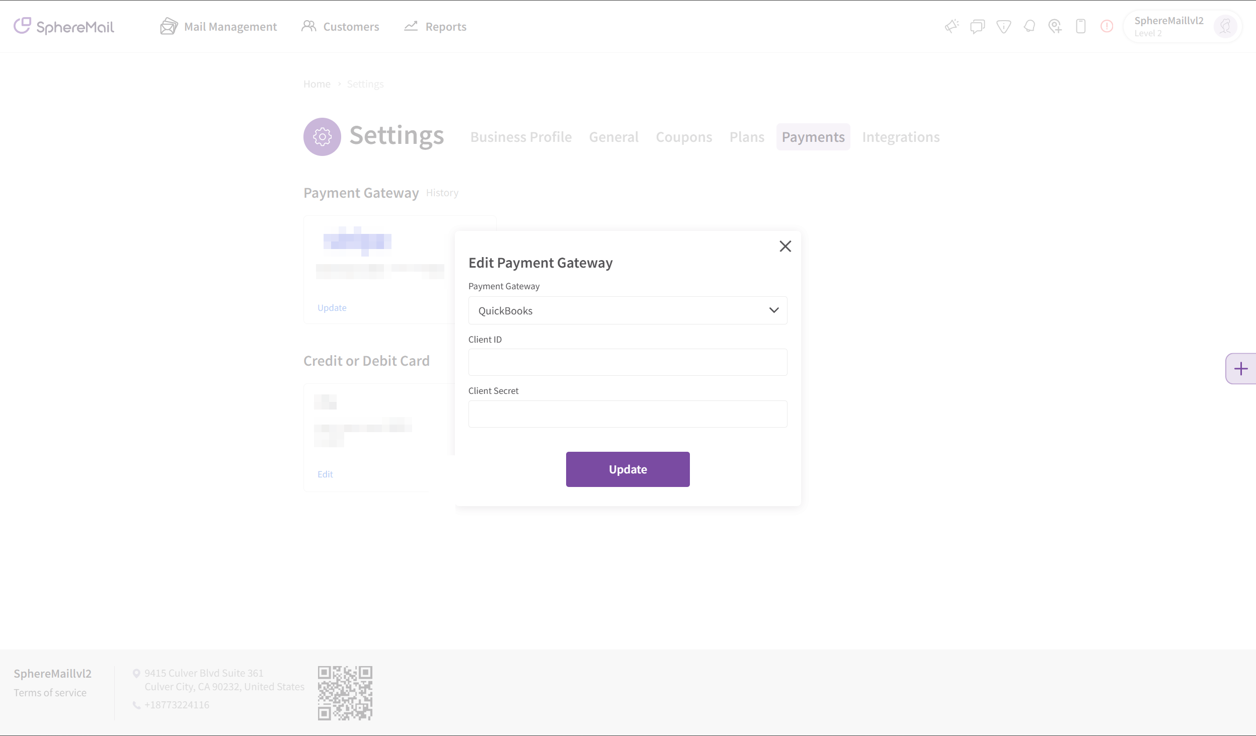
Task: Click into the Client ID field
Action: coord(627,362)
